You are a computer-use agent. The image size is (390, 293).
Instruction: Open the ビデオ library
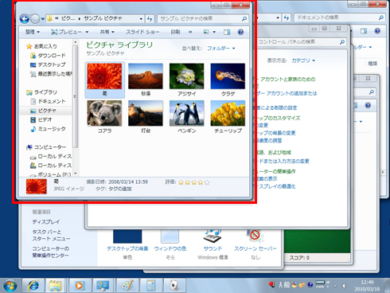coord(41,119)
